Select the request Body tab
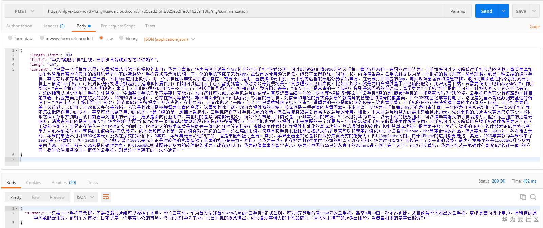The height and width of the screenshot is (228, 543). pyautogui.click(x=83, y=26)
